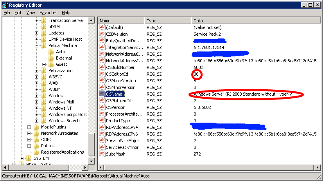Sort values by the Data column header

(x=256, y=21)
